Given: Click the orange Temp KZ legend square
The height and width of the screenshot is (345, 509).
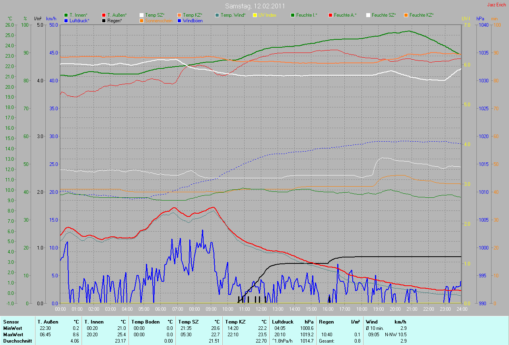Looking at the screenshot, I should point(180,15).
